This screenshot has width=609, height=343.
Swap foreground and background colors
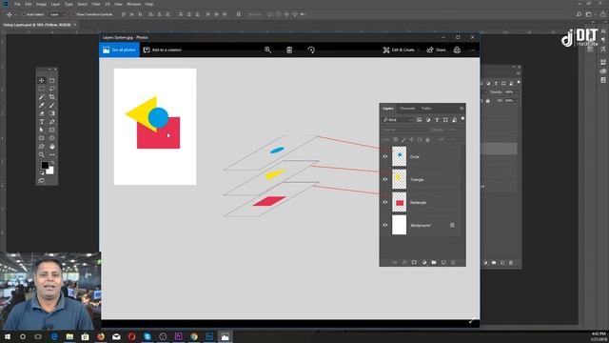52,163
